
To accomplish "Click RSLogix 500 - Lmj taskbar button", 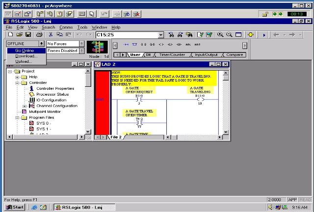I will point(84,207).
